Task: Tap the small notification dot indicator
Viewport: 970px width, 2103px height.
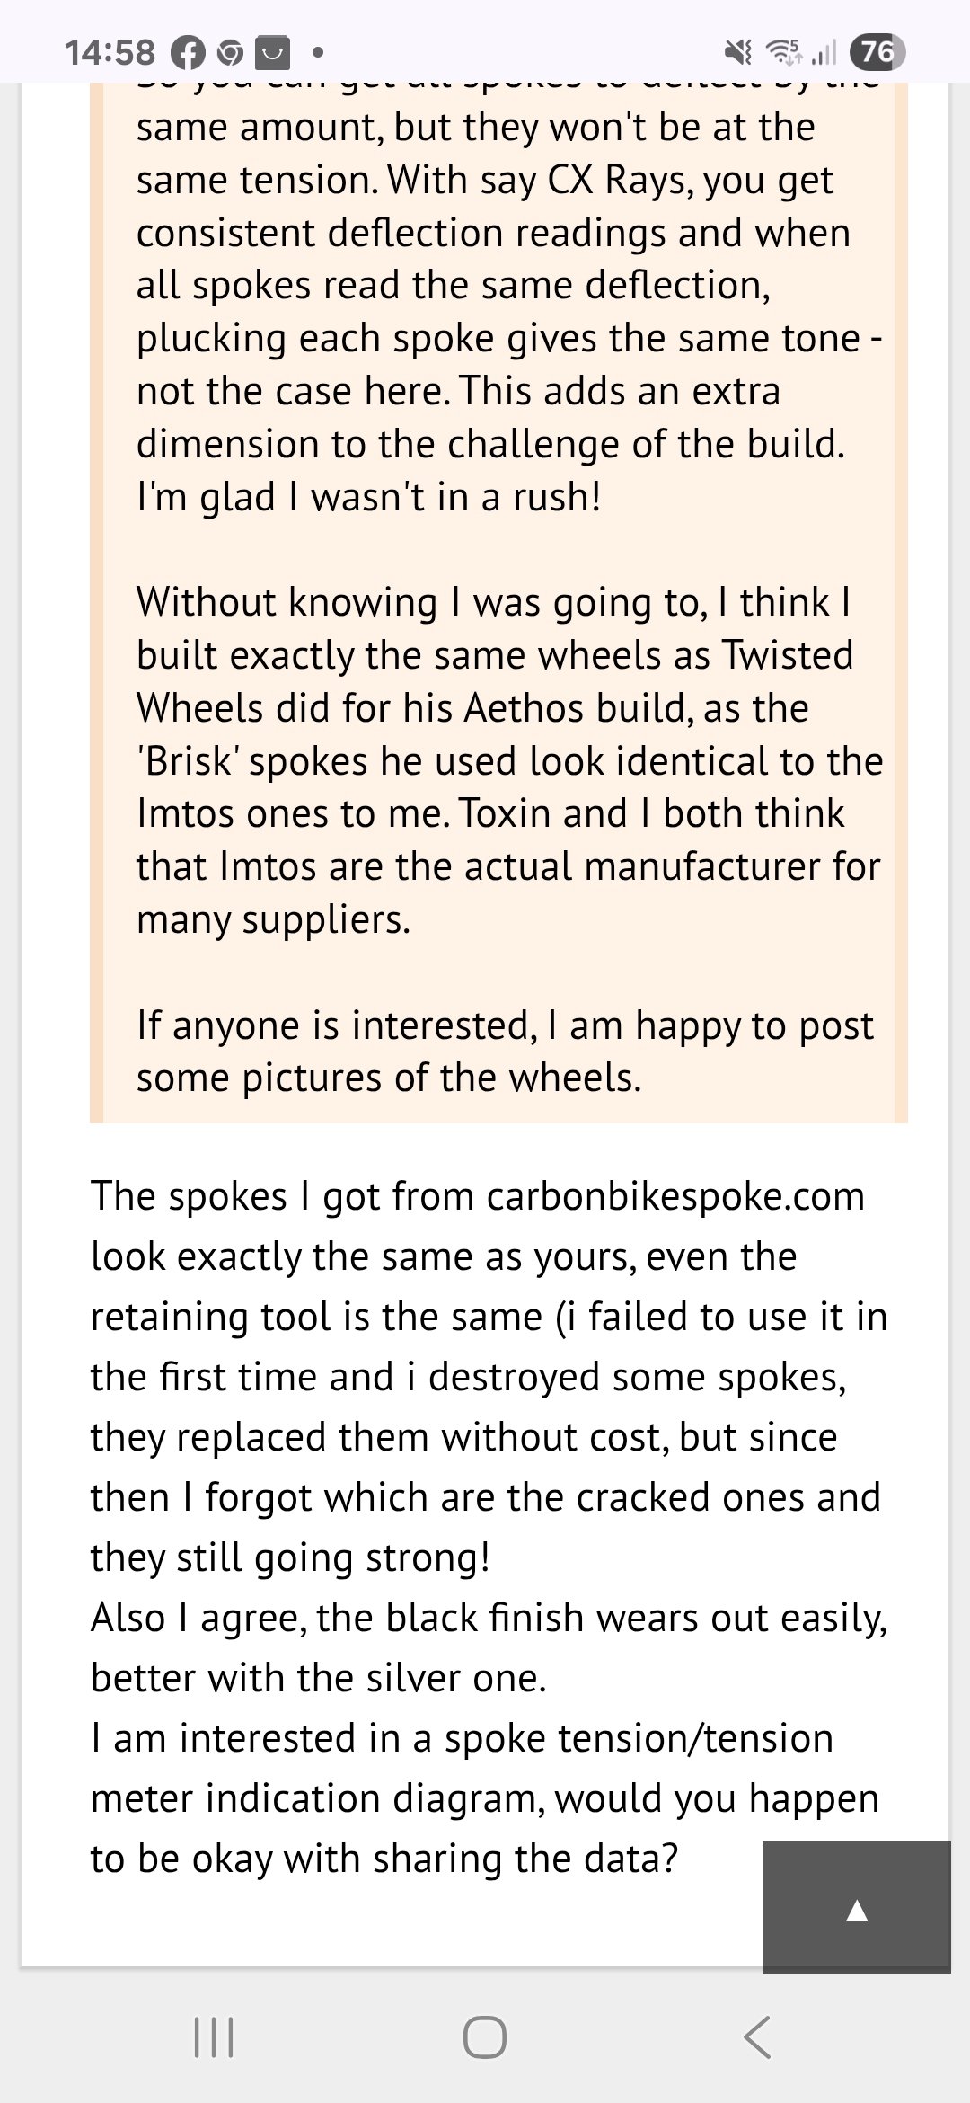Action: point(317,53)
